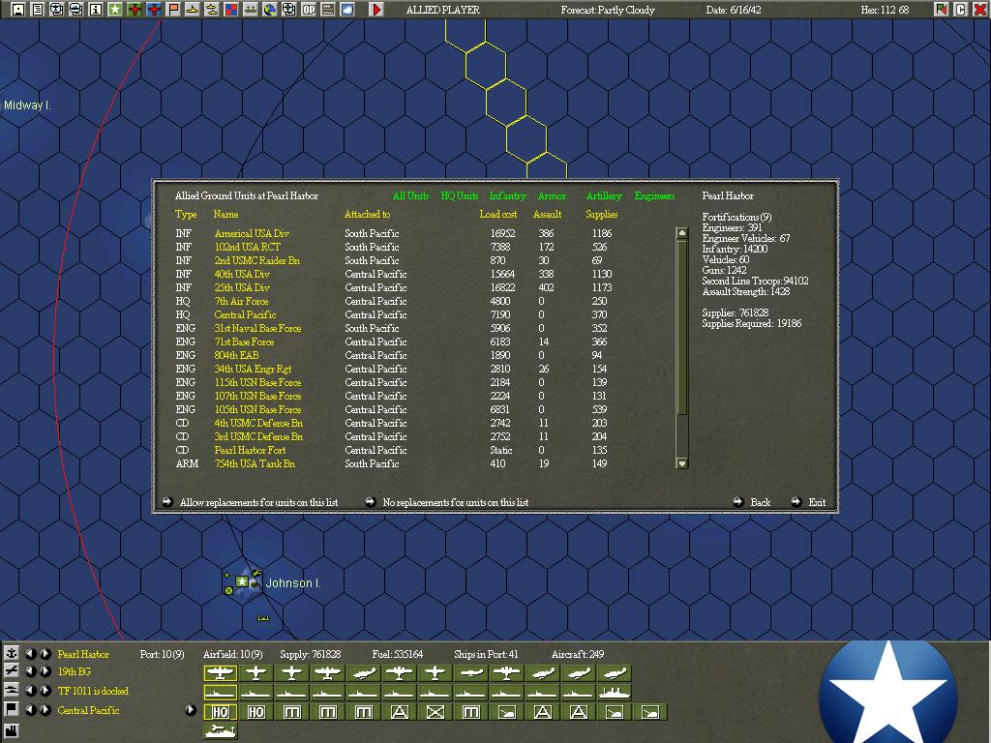Open the Pearl Harbor Fort unit
991x743 pixels.
click(250, 451)
